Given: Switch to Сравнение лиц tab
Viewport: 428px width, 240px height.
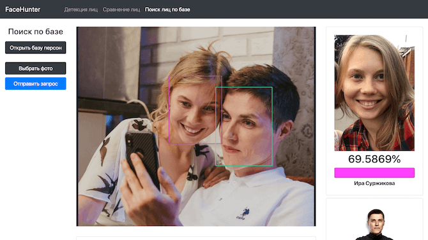Looking at the screenshot, I should 121,10.
